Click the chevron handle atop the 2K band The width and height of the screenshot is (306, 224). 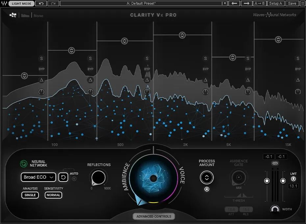point(182,35)
